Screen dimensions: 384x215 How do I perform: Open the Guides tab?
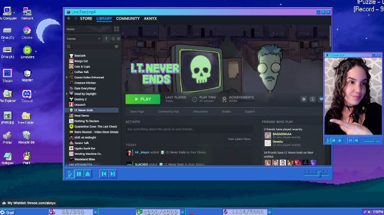tap(226, 112)
